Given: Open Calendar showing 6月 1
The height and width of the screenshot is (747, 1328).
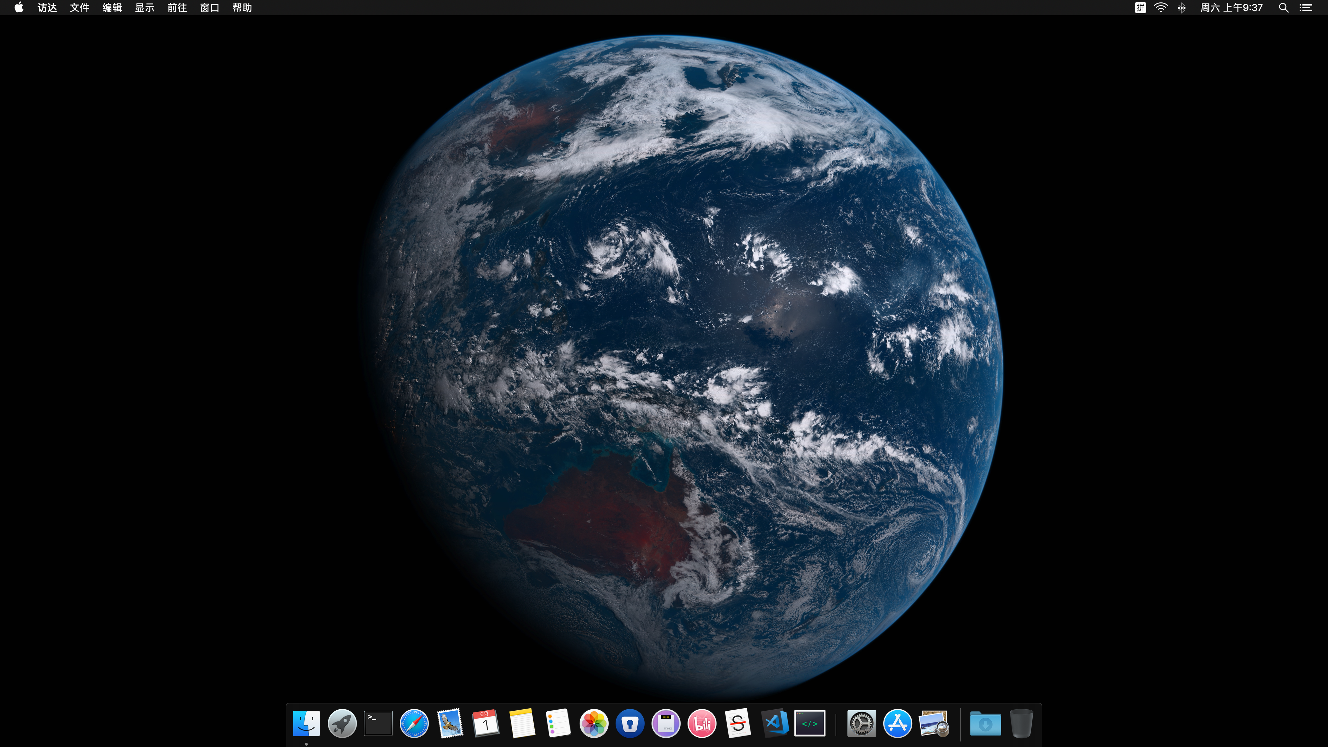Looking at the screenshot, I should click(x=486, y=723).
